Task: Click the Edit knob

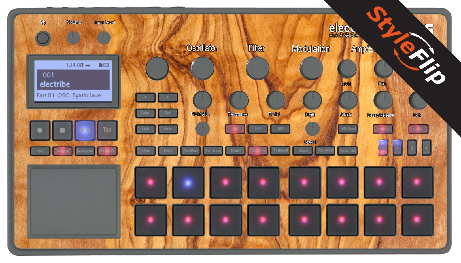Action: tap(418, 101)
